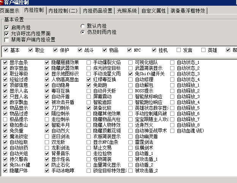Uncheck 手动冰咆哮 option

pos(47,170)
